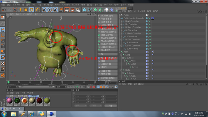Click the coordinate system cube icon
208x117 pixels.
pos(61,10)
